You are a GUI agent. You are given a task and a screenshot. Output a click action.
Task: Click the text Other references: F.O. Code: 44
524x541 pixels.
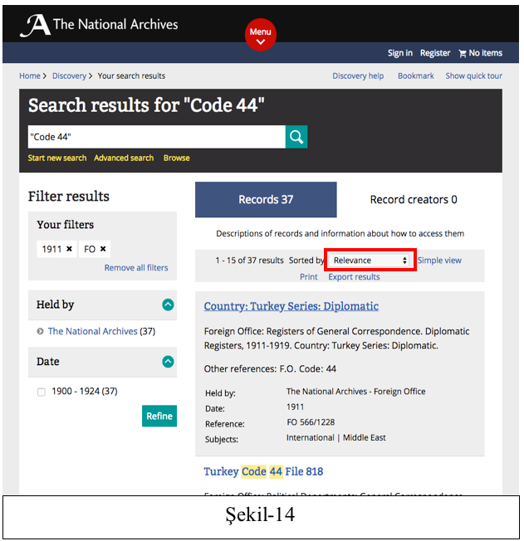pos(270,369)
